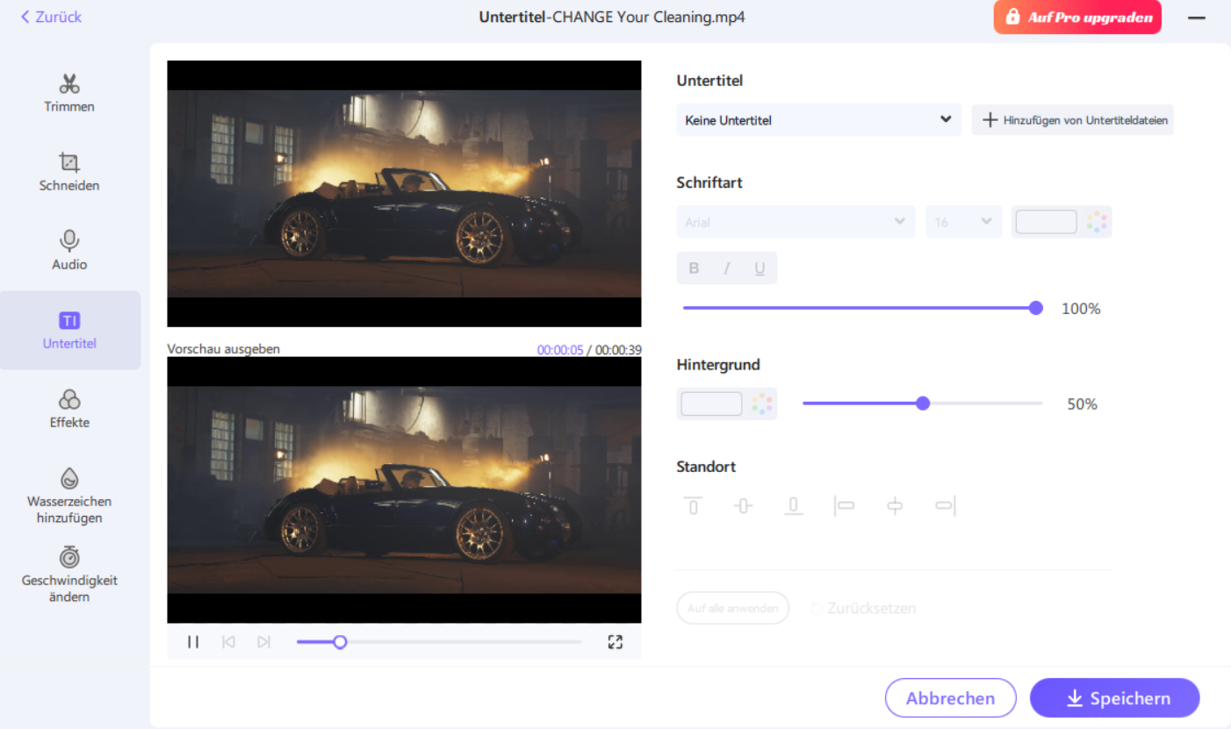Align subtitle position to top
1231x729 pixels.
pyautogui.click(x=693, y=505)
